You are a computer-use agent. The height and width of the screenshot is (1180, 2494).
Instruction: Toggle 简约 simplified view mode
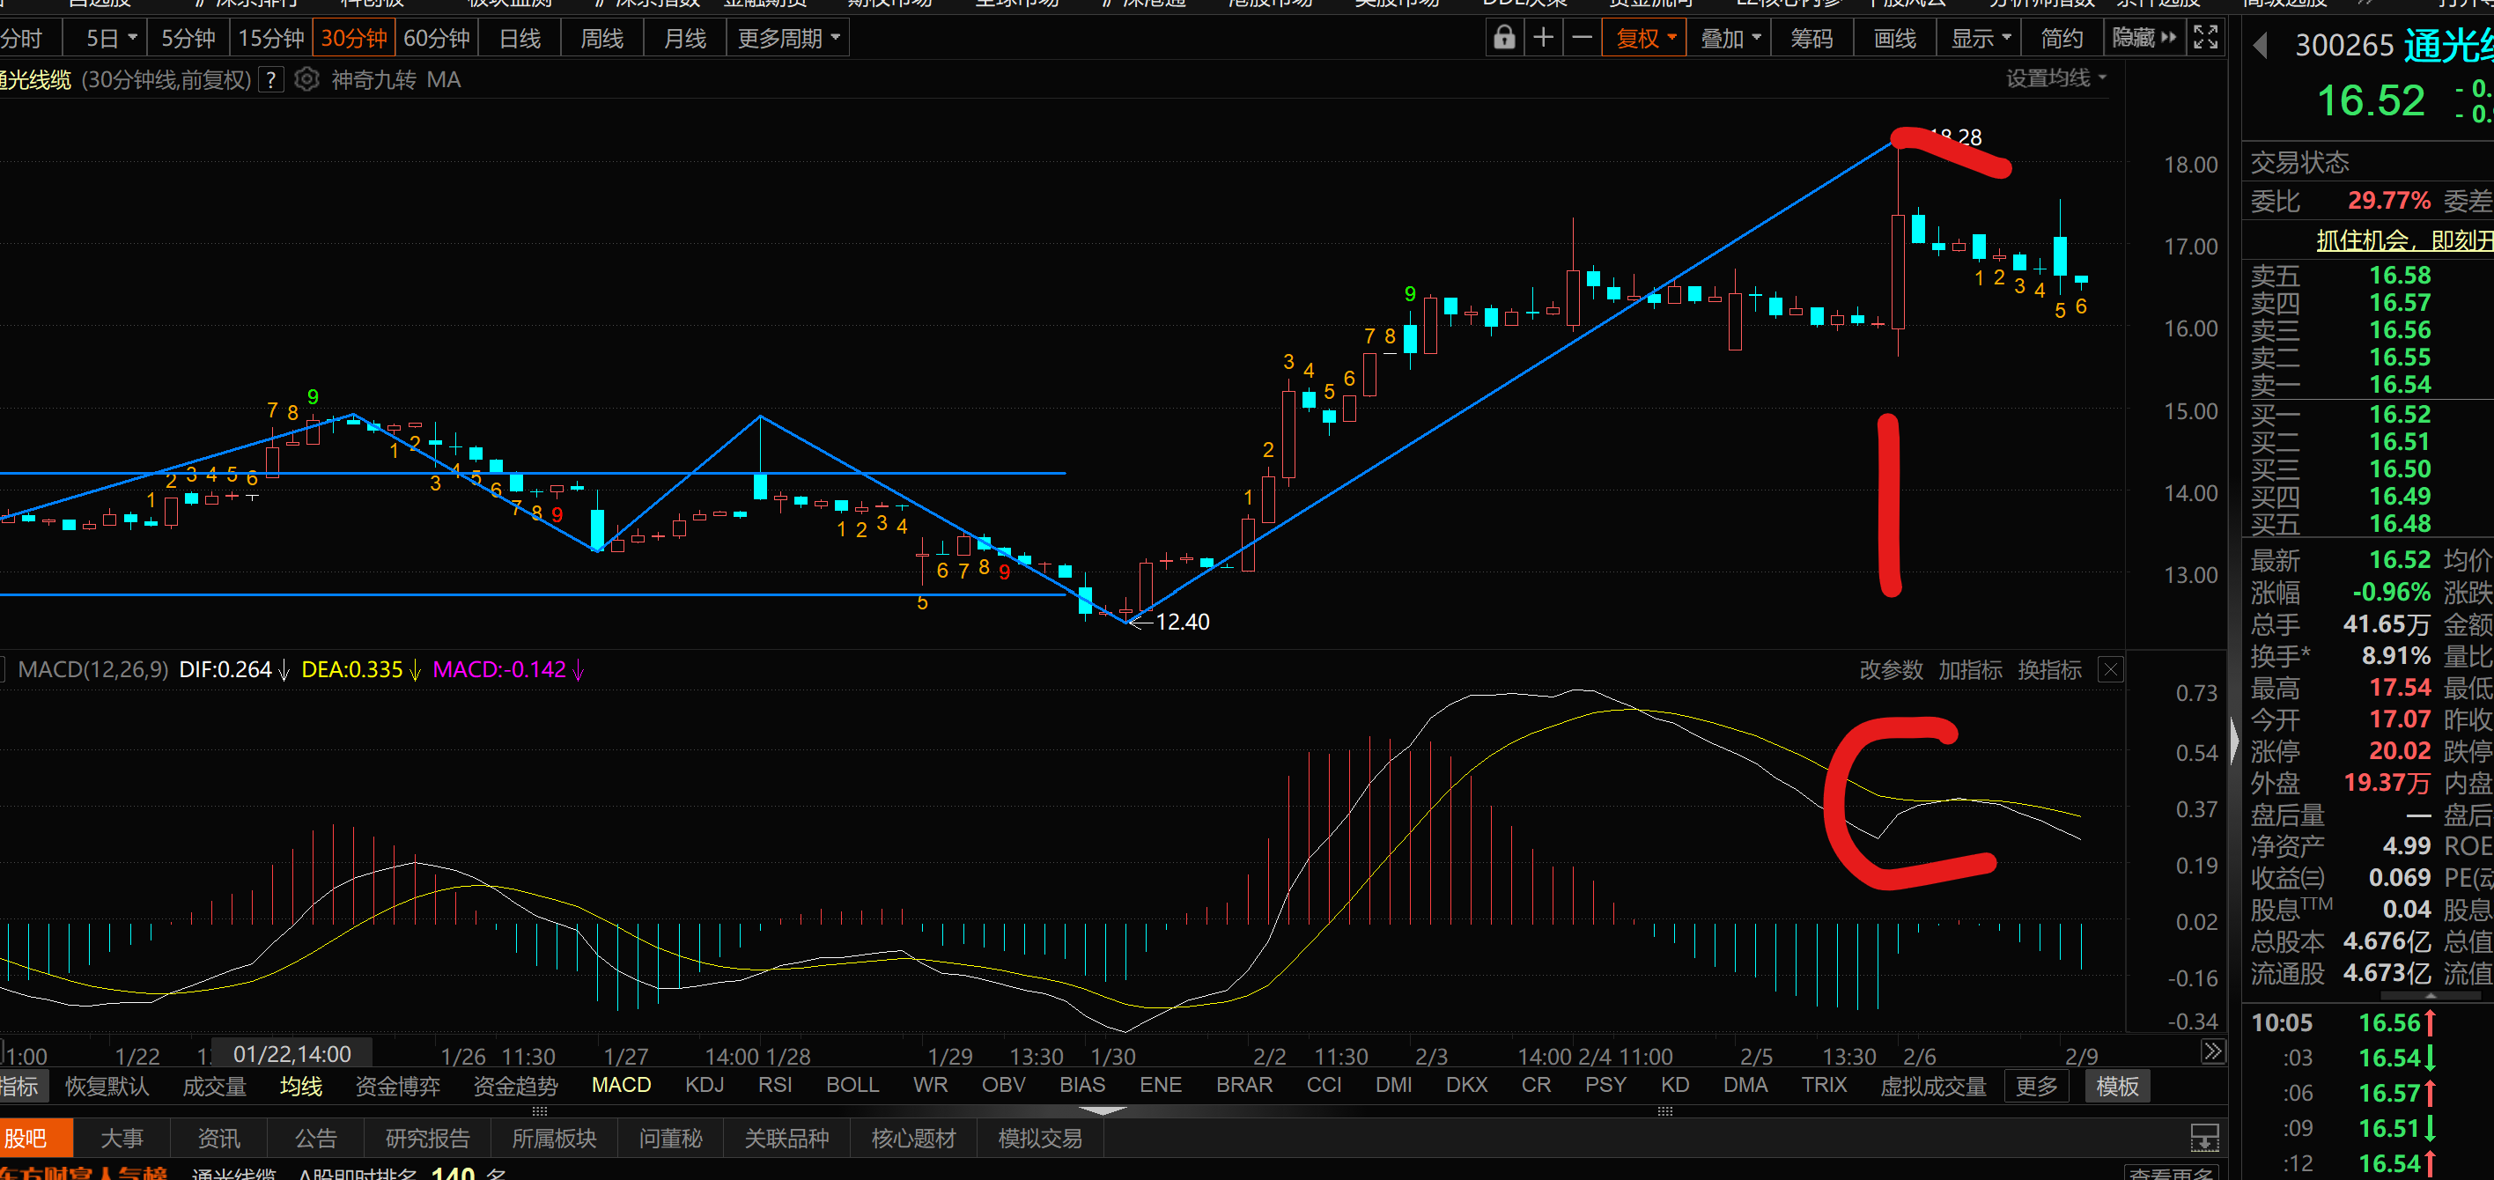2062,38
